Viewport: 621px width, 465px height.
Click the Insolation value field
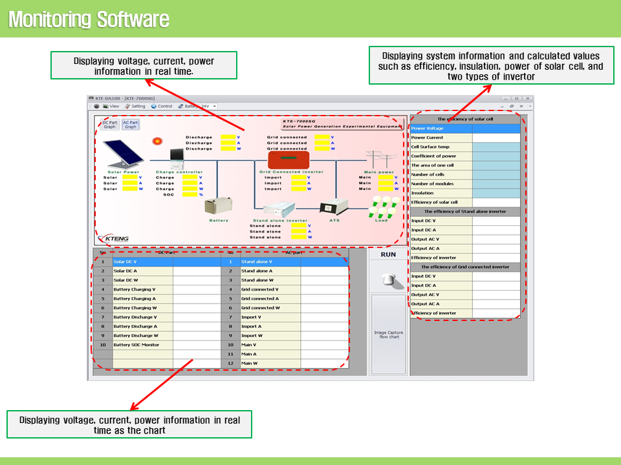coord(496,193)
